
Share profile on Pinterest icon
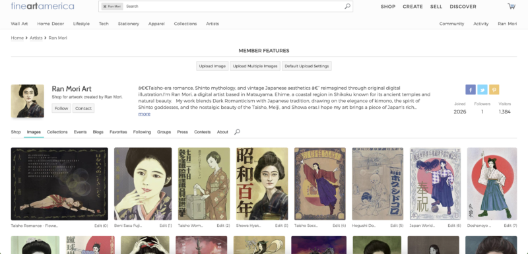tap(494, 90)
